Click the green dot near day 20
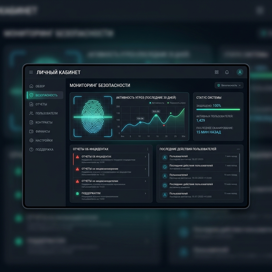 click(x=171, y=113)
